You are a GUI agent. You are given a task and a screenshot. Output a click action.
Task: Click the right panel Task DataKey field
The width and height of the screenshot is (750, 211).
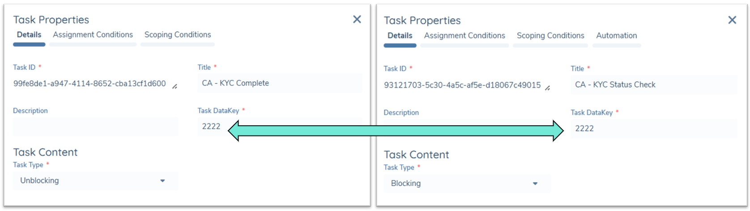click(653, 129)
